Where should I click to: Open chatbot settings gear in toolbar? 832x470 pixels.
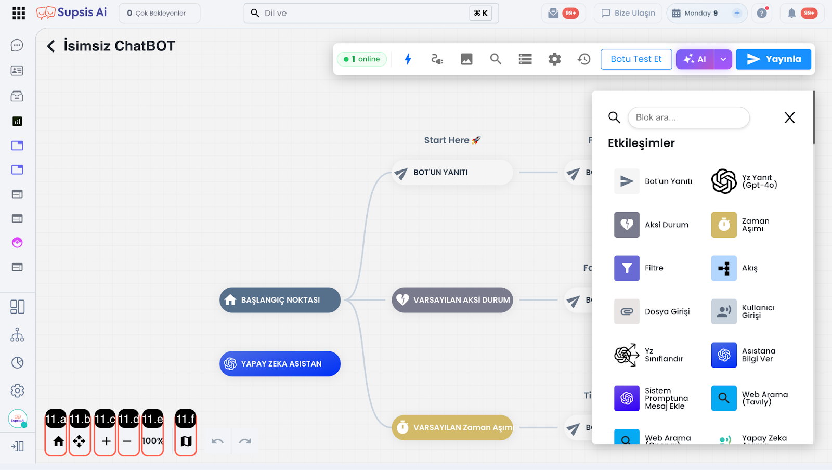pos(554,59)
